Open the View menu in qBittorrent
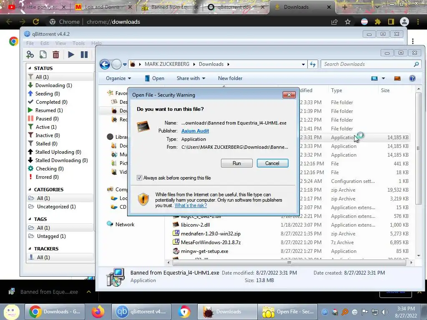 coord(60,43)
